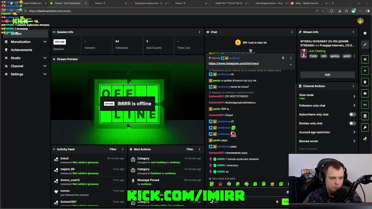Click the green Chat send button
The height and width of the screenshot is (209, 372).
tap(285, 202)
